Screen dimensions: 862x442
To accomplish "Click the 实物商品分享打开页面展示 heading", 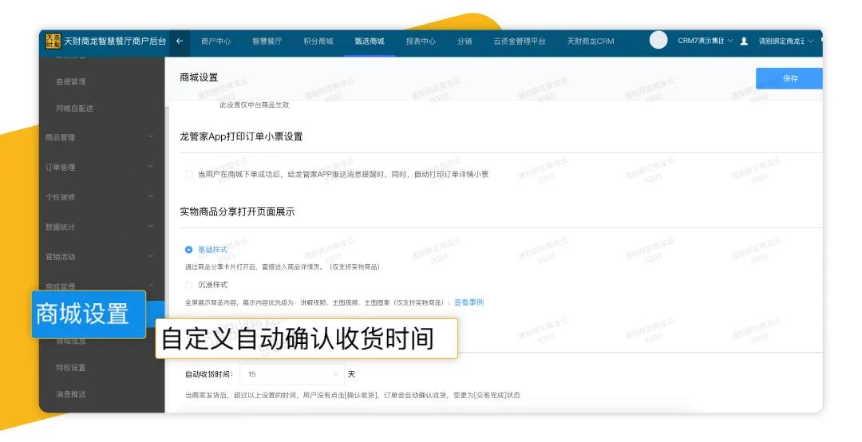I will tap(237, 211).
